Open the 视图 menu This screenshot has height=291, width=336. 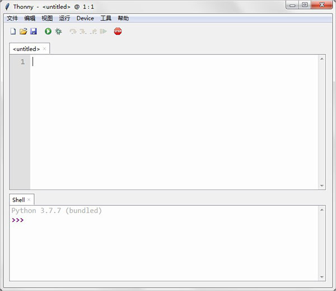pos(47,19)
